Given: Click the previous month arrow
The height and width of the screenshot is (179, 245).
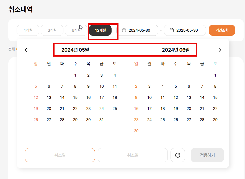Looking at the screenshot, I should click(x=26, y=50).
